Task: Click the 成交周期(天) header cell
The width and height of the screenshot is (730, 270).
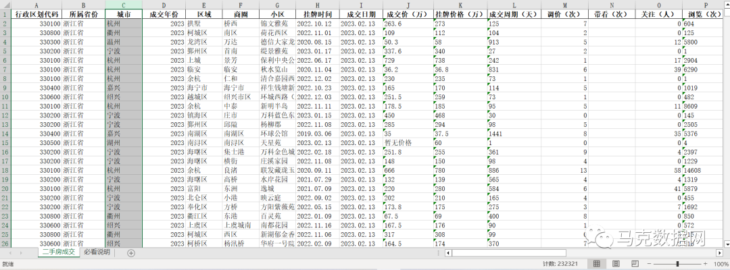Action: (x=514, y=14)
